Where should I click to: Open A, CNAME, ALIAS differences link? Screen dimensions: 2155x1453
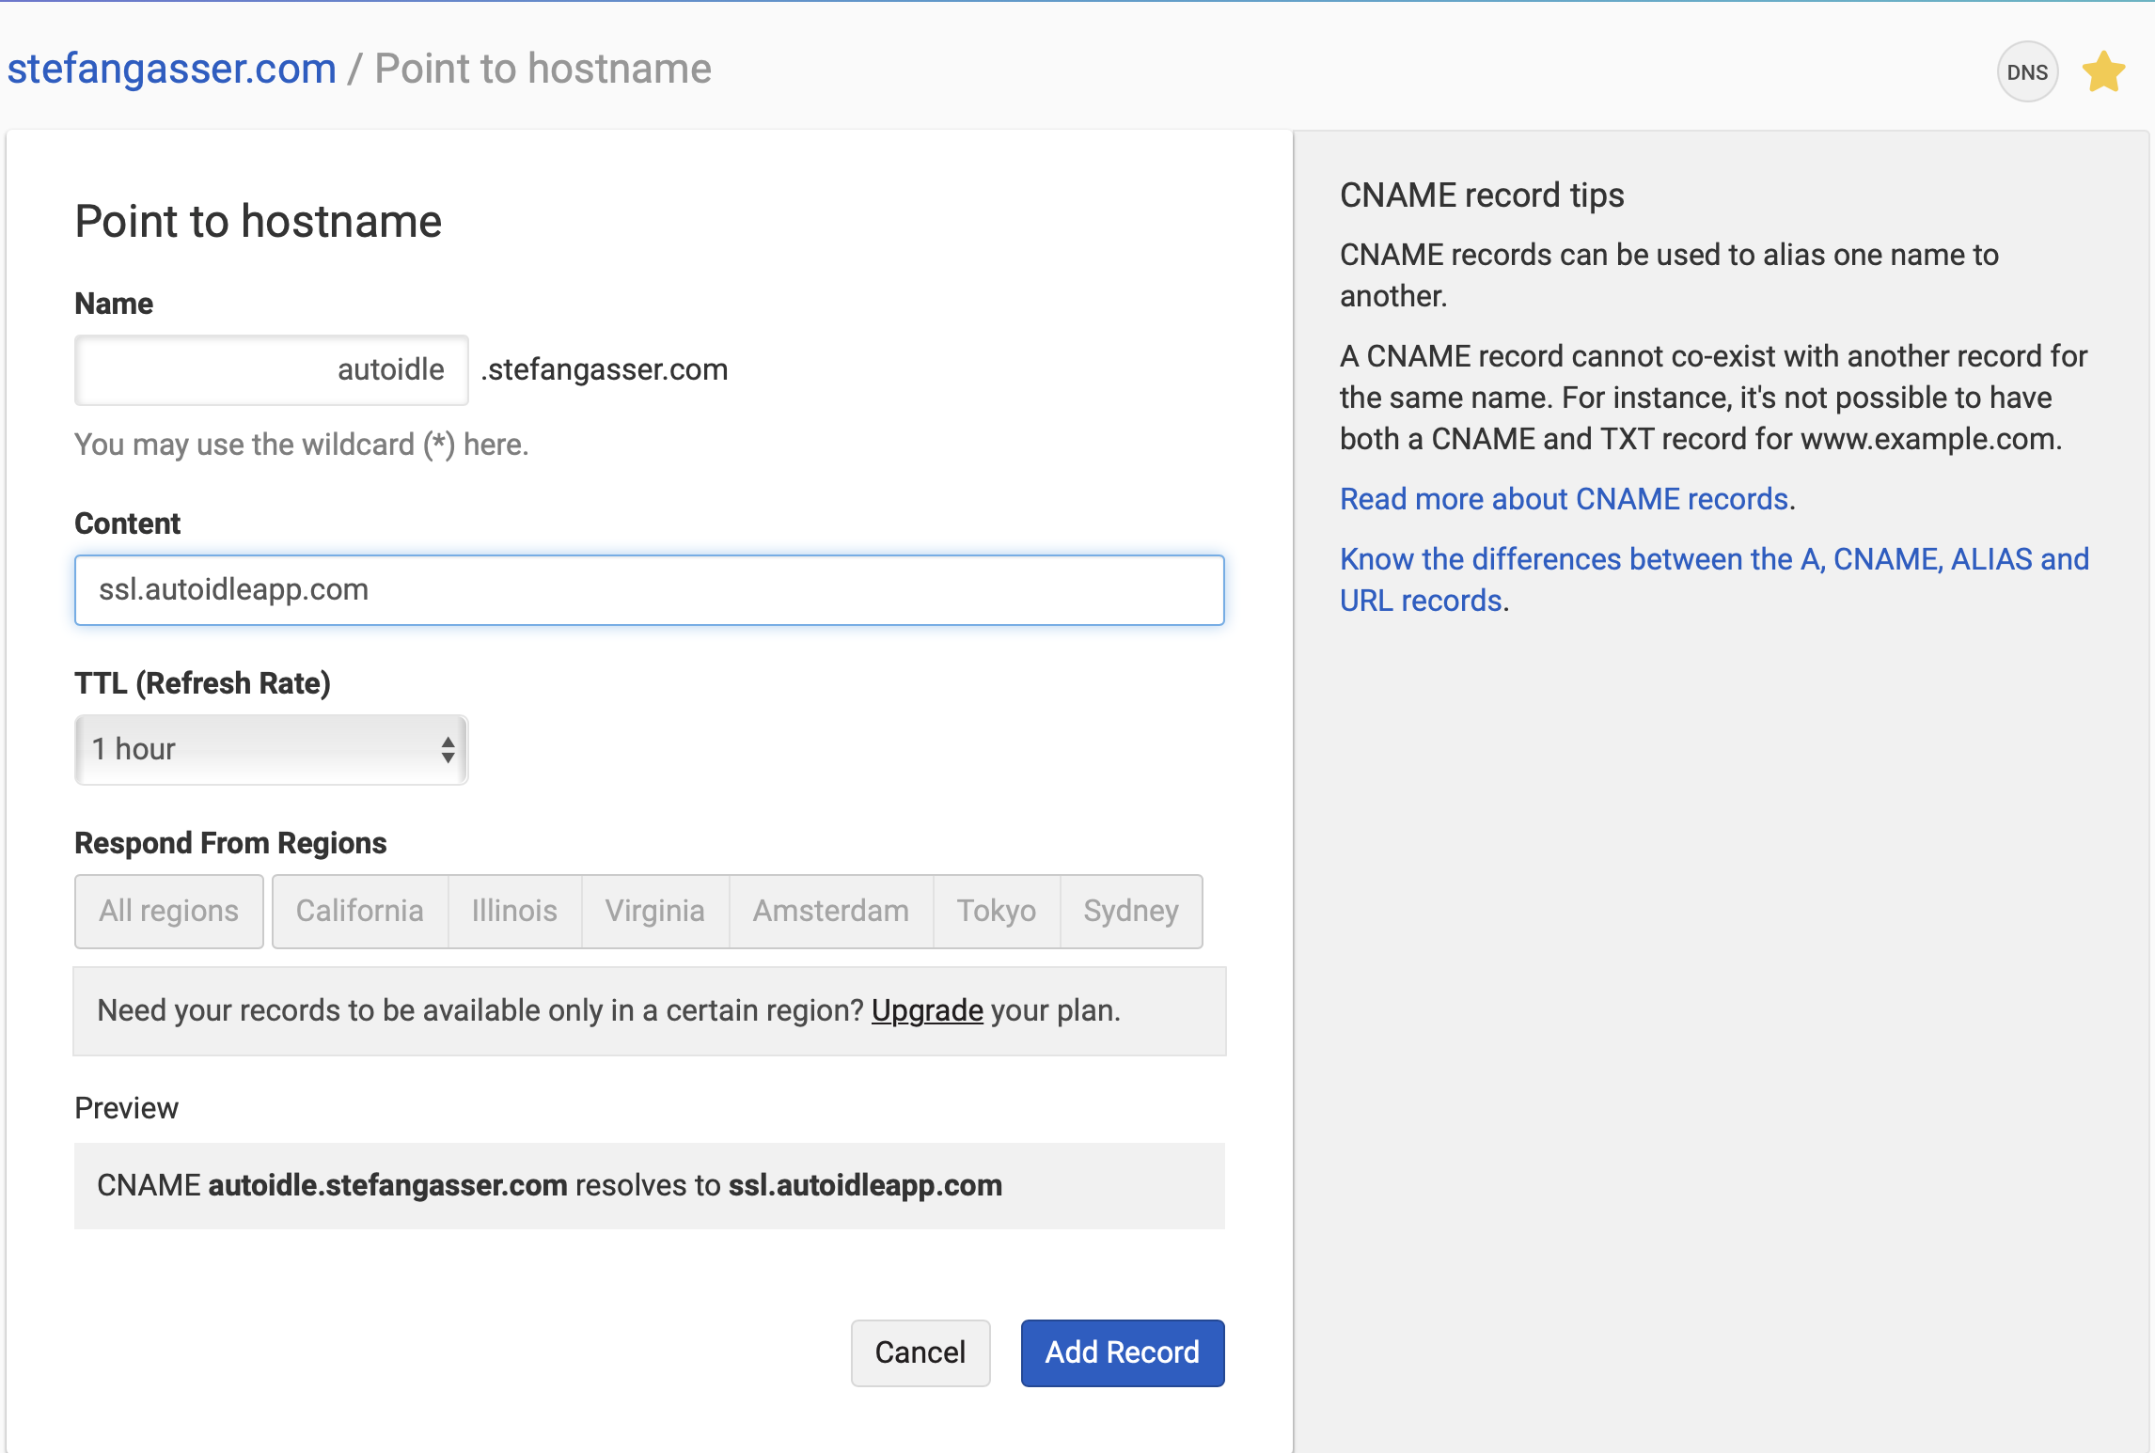(1713, 560)
